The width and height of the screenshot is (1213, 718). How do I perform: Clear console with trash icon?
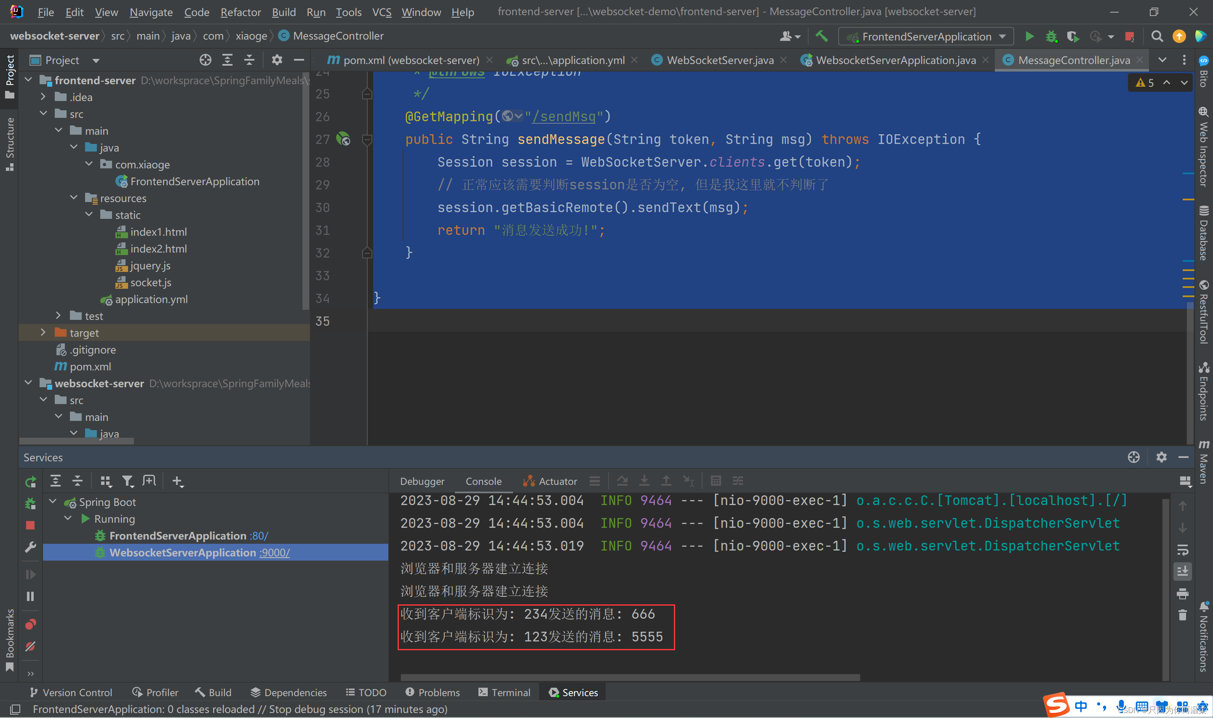pyautogui.click(x=1183, y=615)
